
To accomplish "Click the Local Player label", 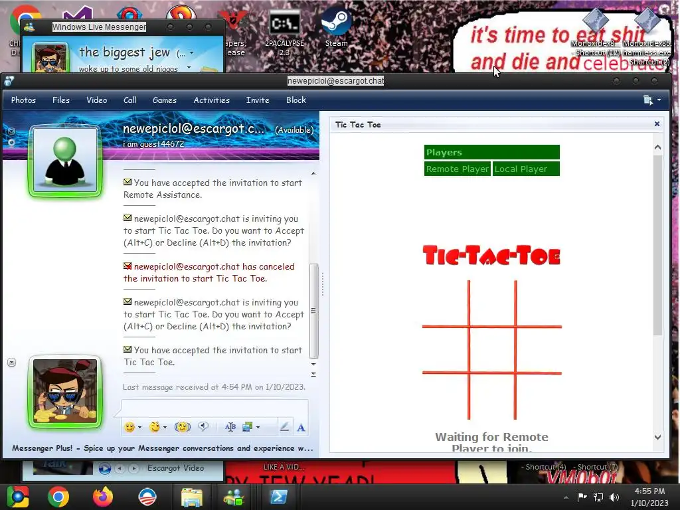I will 526,169.
